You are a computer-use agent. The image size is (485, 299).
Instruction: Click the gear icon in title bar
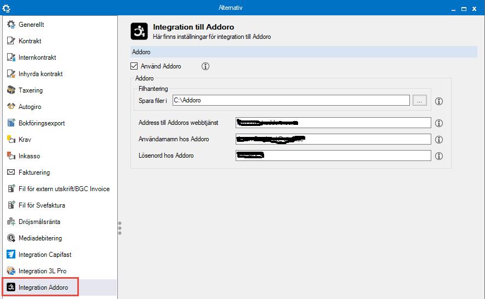(6, 8)
